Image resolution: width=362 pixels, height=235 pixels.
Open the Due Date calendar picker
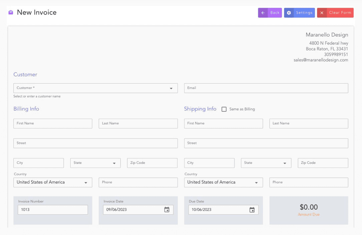252,210
